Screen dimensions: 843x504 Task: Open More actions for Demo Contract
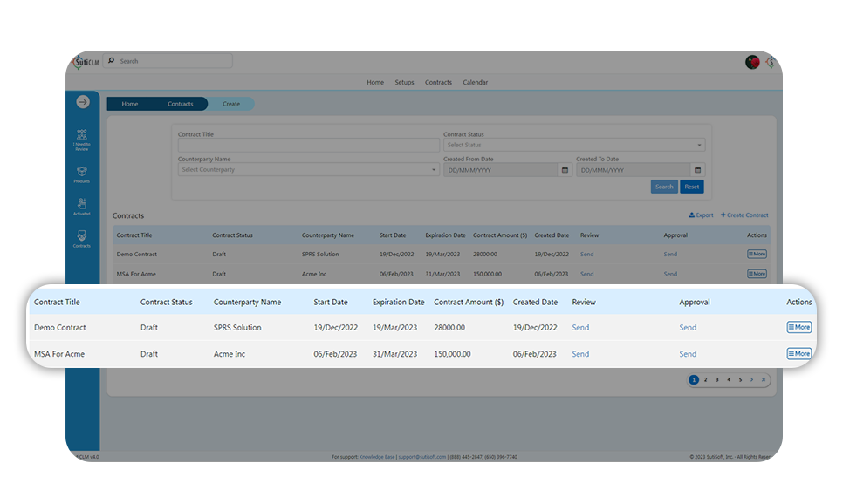click(798, 328)
